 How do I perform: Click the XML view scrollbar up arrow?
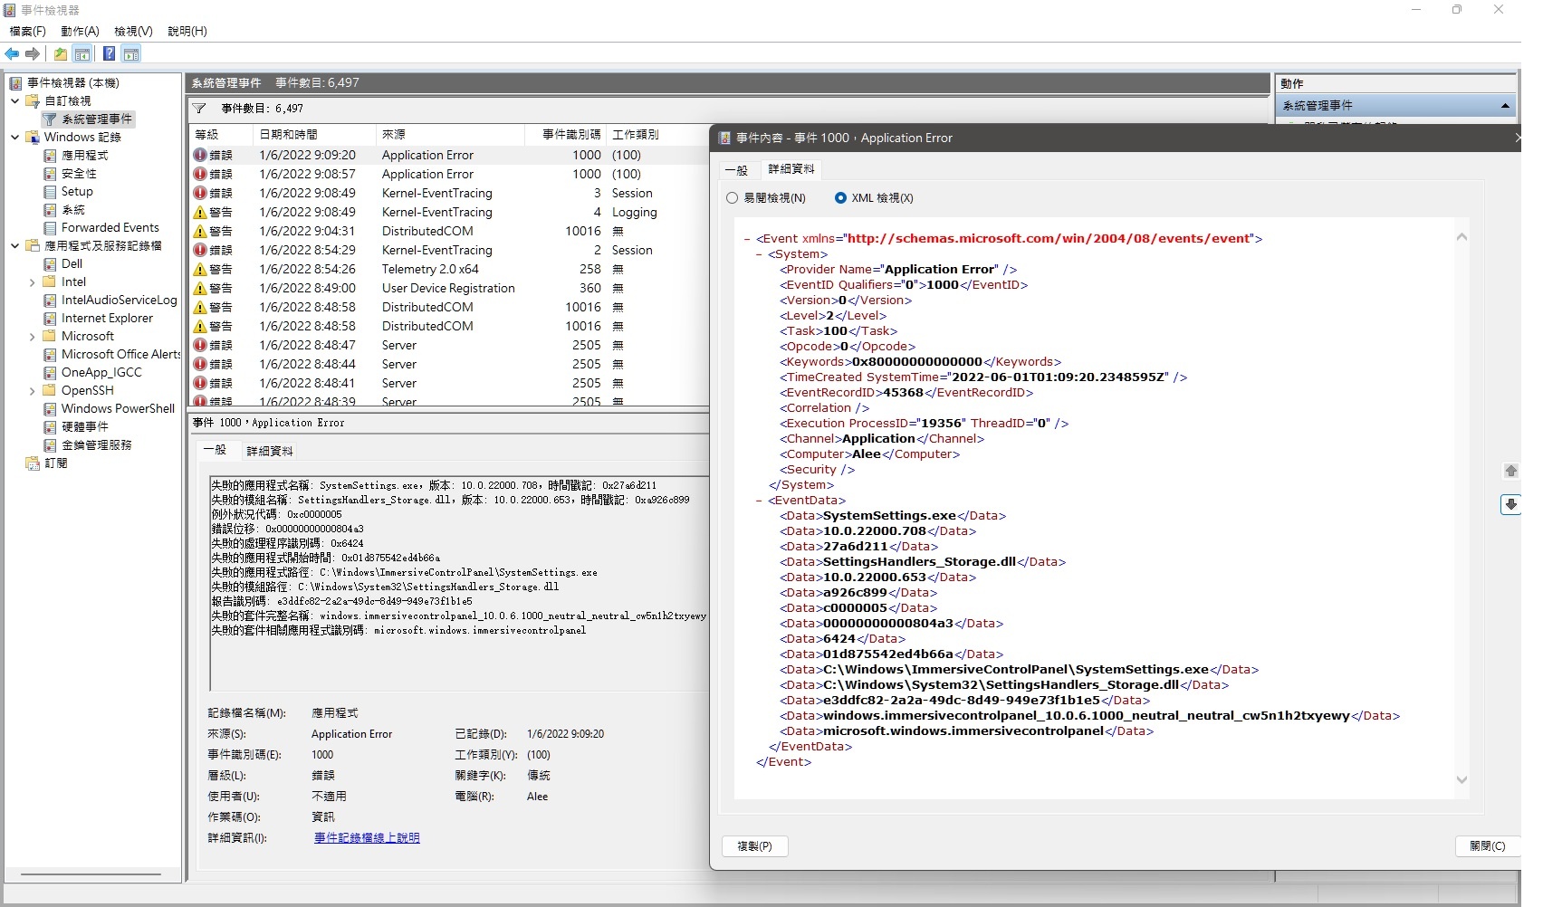(x=1462, y=237)
